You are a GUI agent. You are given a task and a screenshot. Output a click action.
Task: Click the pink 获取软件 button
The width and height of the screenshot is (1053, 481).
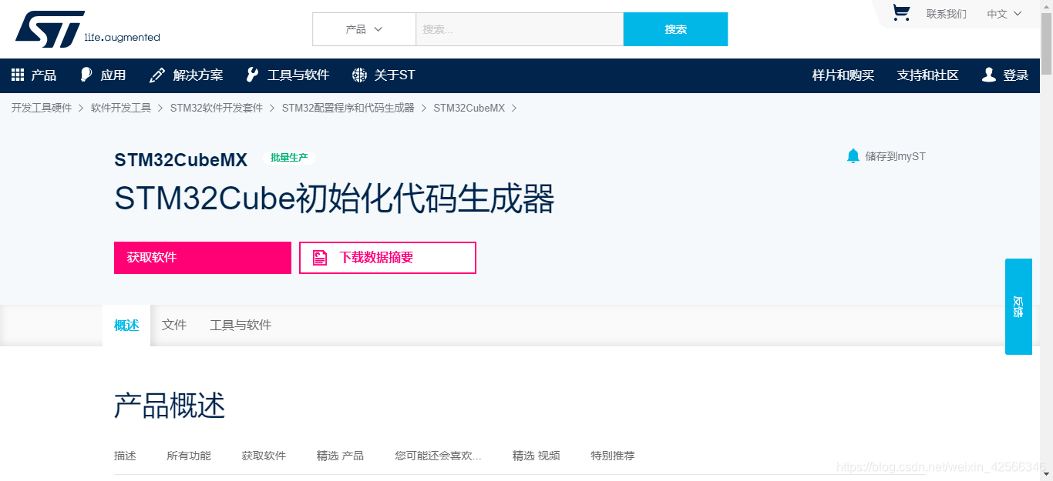tap(203, 258)
